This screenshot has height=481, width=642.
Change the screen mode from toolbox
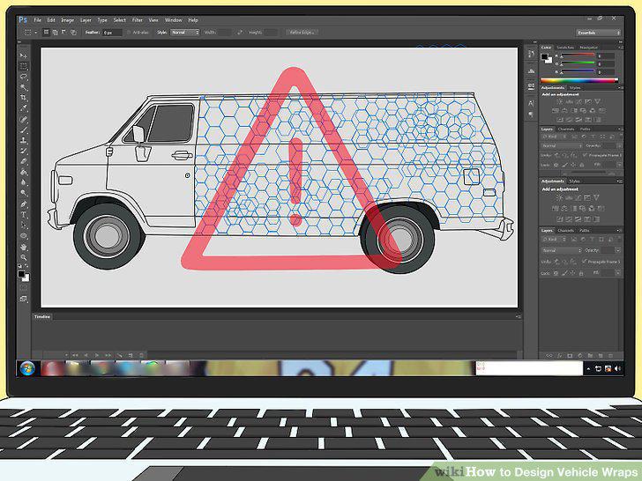pos(23,299)
